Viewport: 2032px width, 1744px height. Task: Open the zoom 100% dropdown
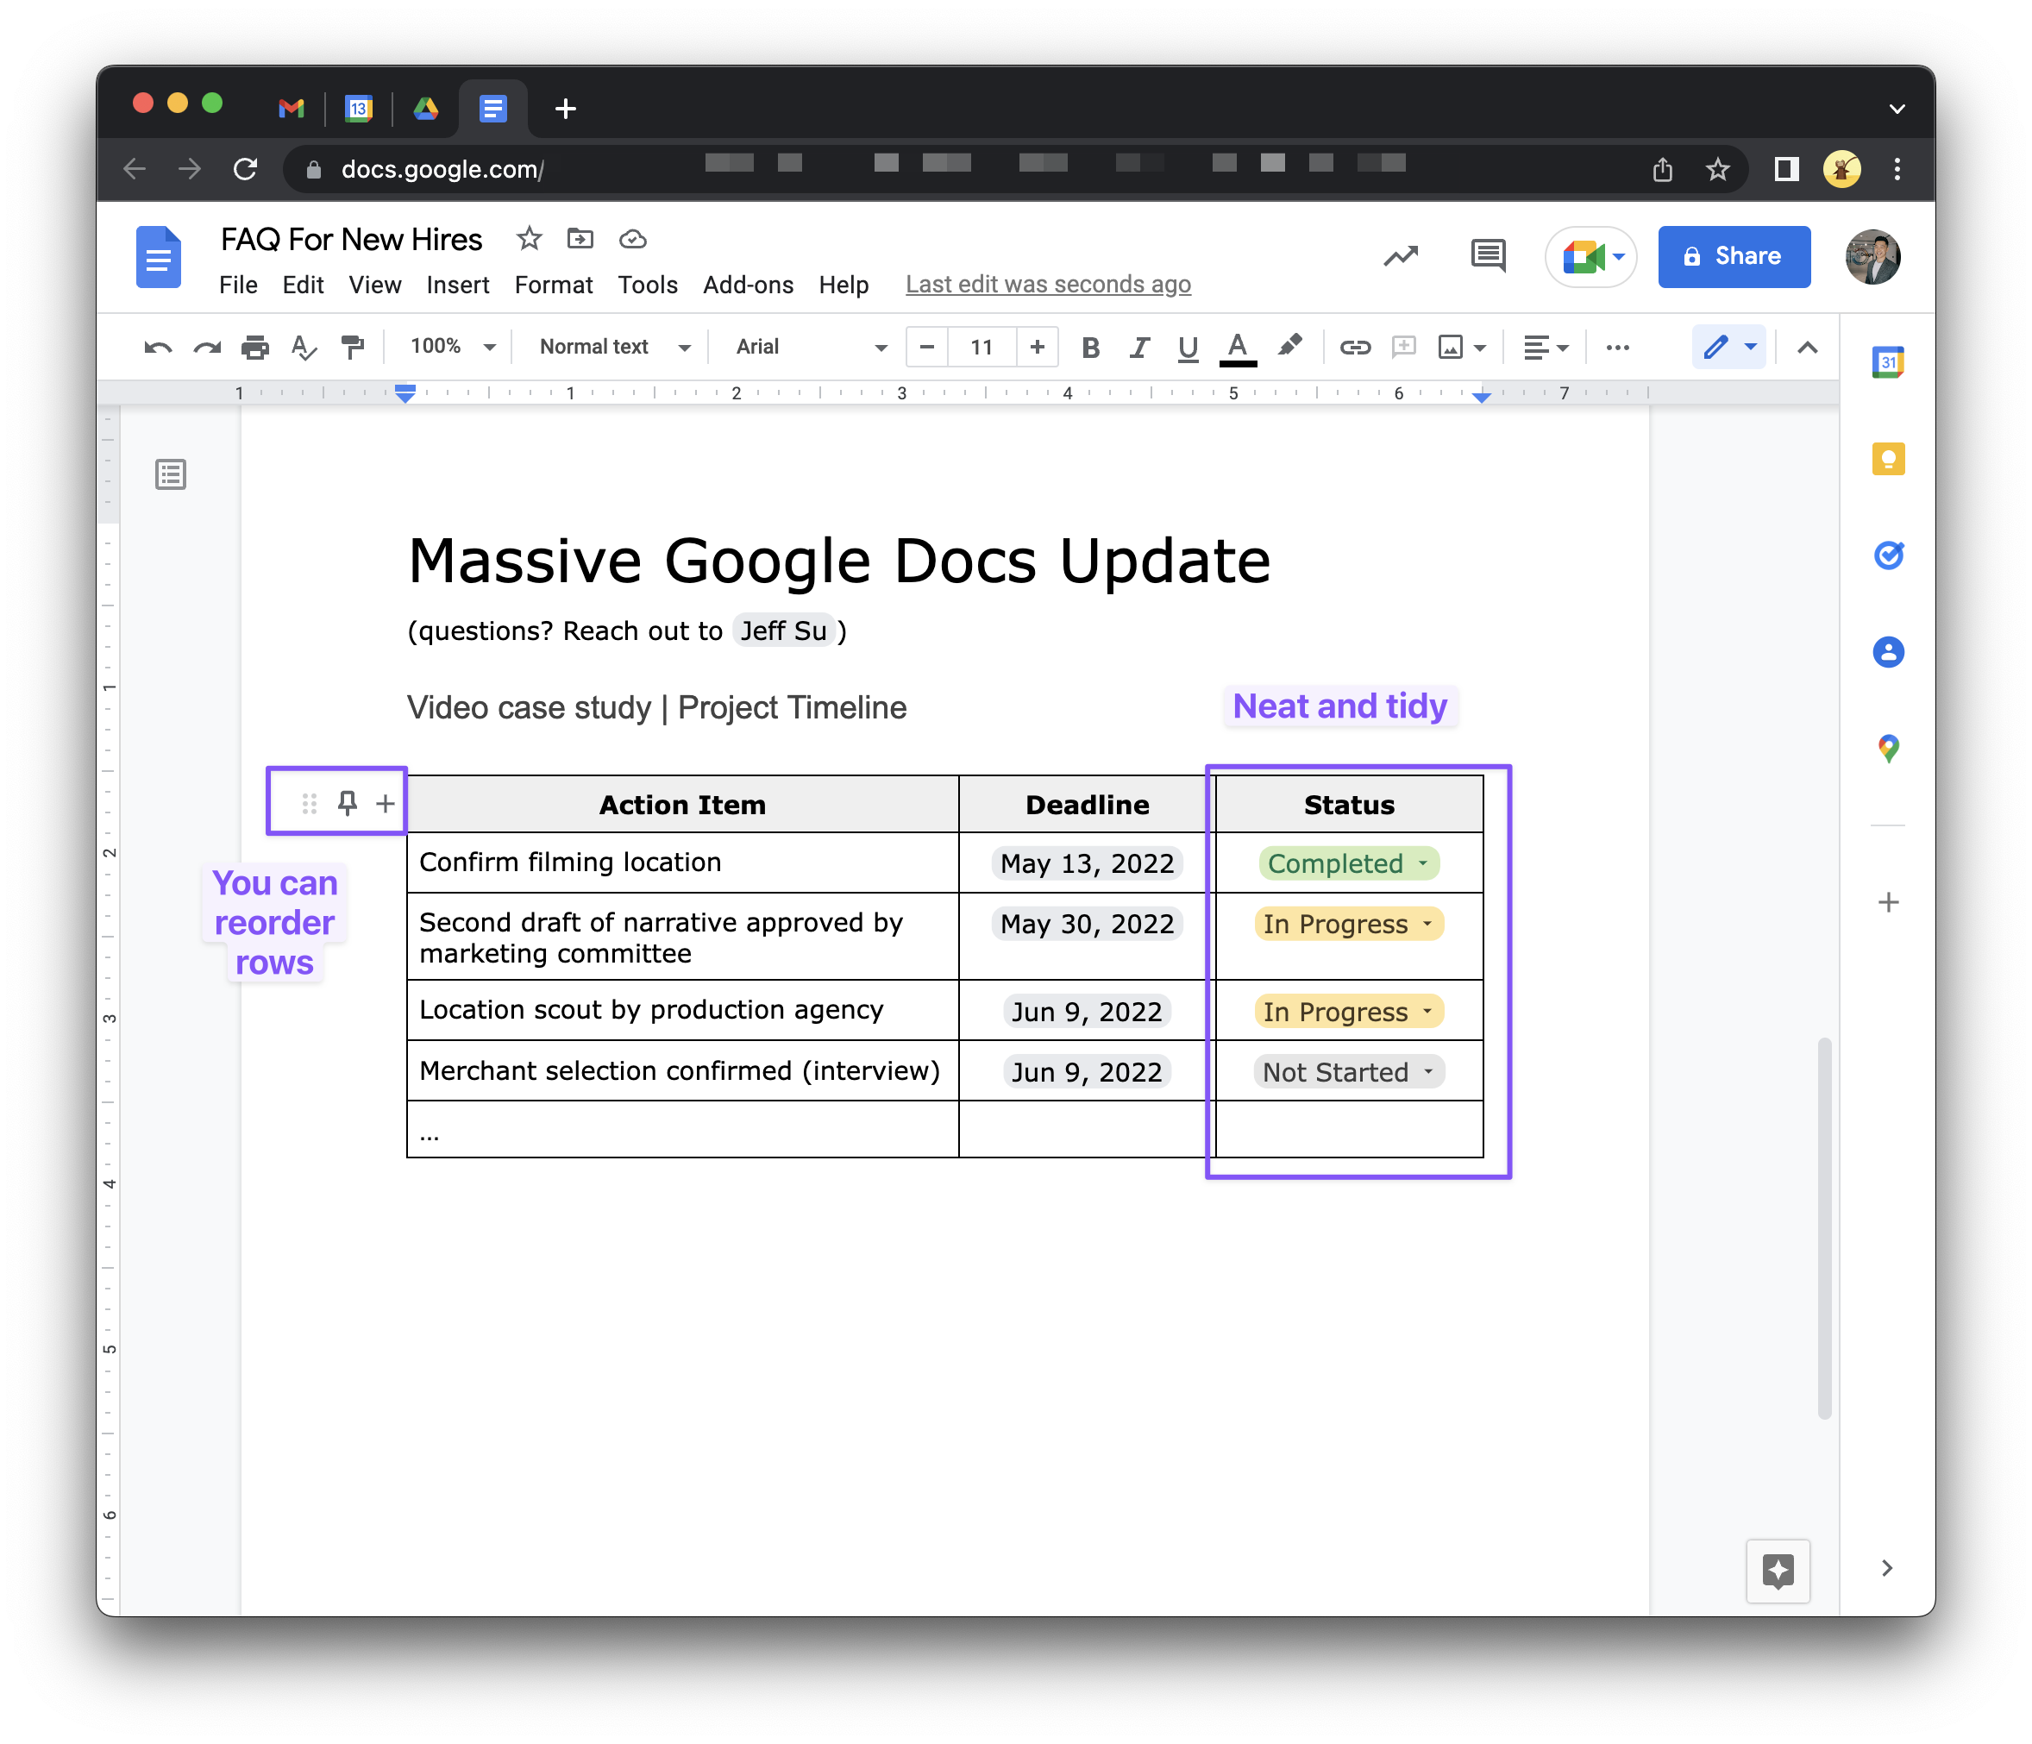[452, 346]
